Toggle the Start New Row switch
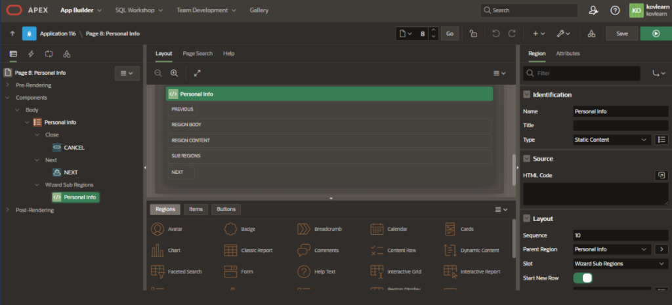Viewport: 672px width, 305px height. [x=583, y=278]
